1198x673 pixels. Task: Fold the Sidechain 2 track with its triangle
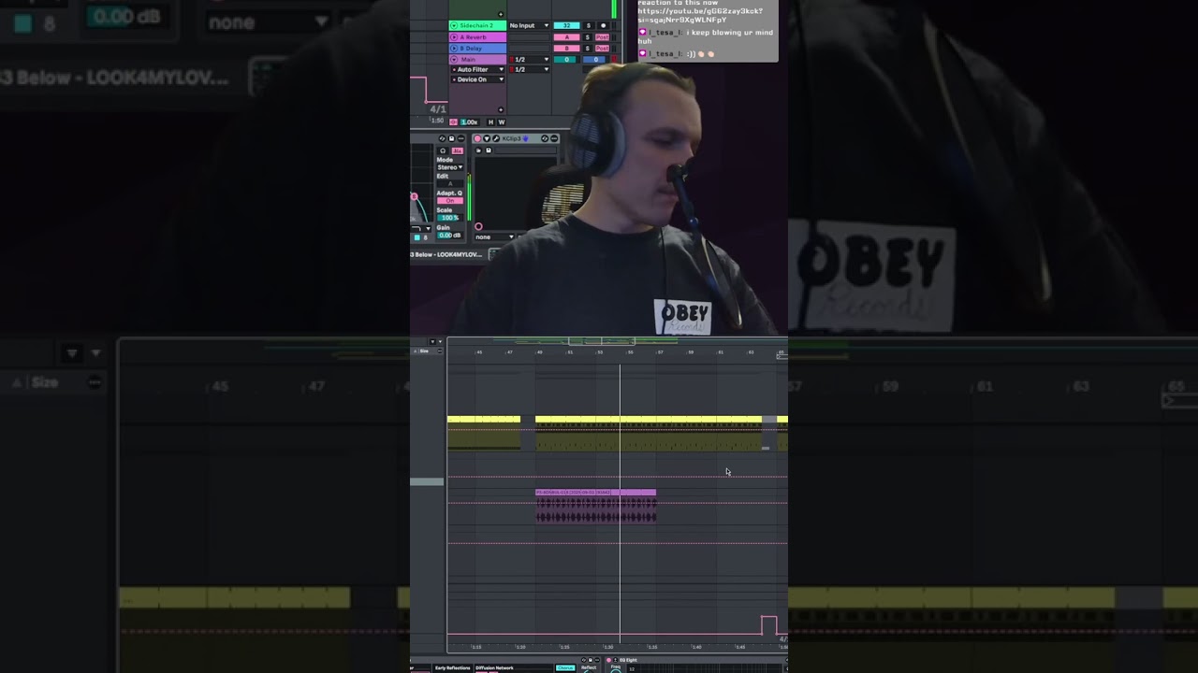pos(454,25)
